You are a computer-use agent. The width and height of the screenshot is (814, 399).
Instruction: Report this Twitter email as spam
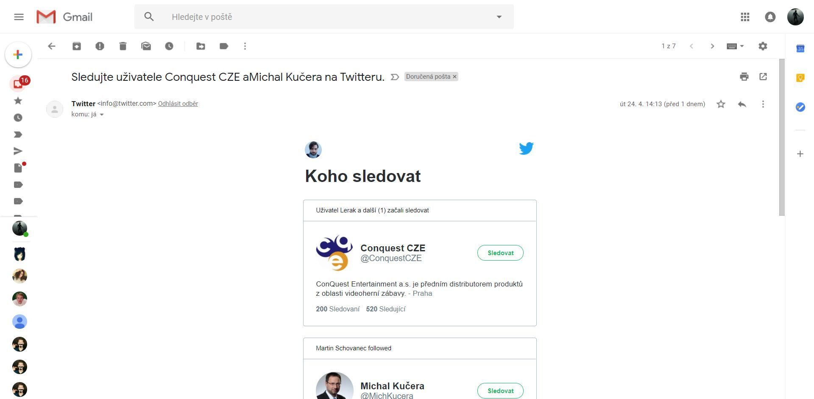(x=100, y=46)
